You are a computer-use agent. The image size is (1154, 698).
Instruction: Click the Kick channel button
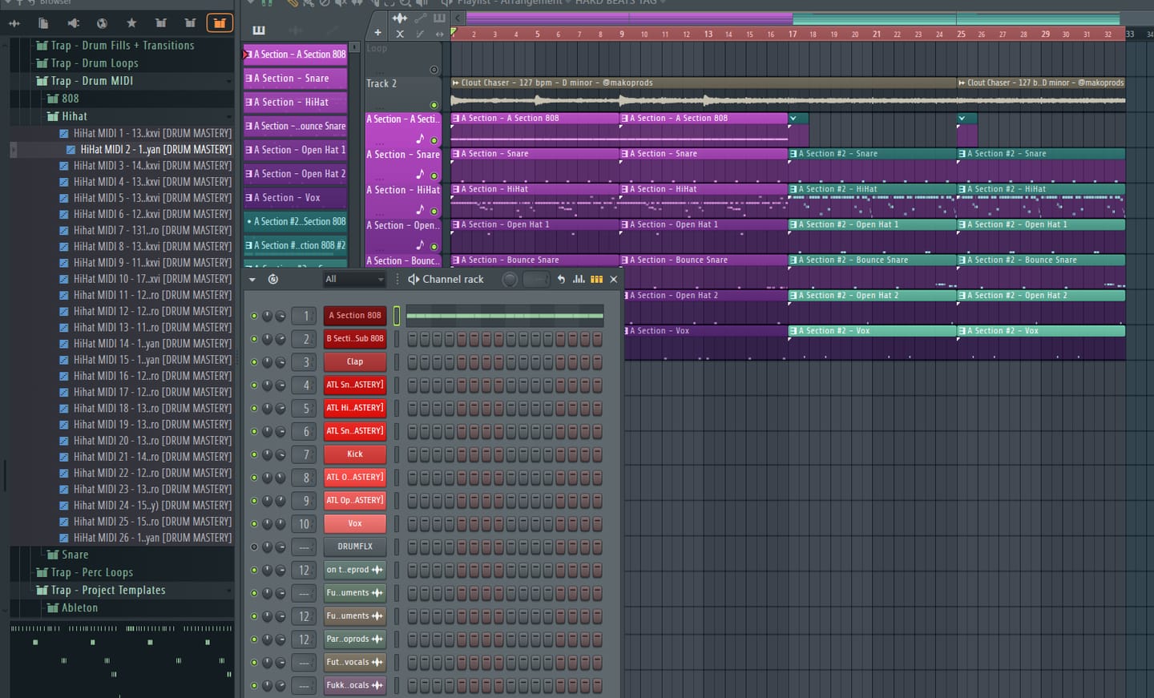(355, 454)
